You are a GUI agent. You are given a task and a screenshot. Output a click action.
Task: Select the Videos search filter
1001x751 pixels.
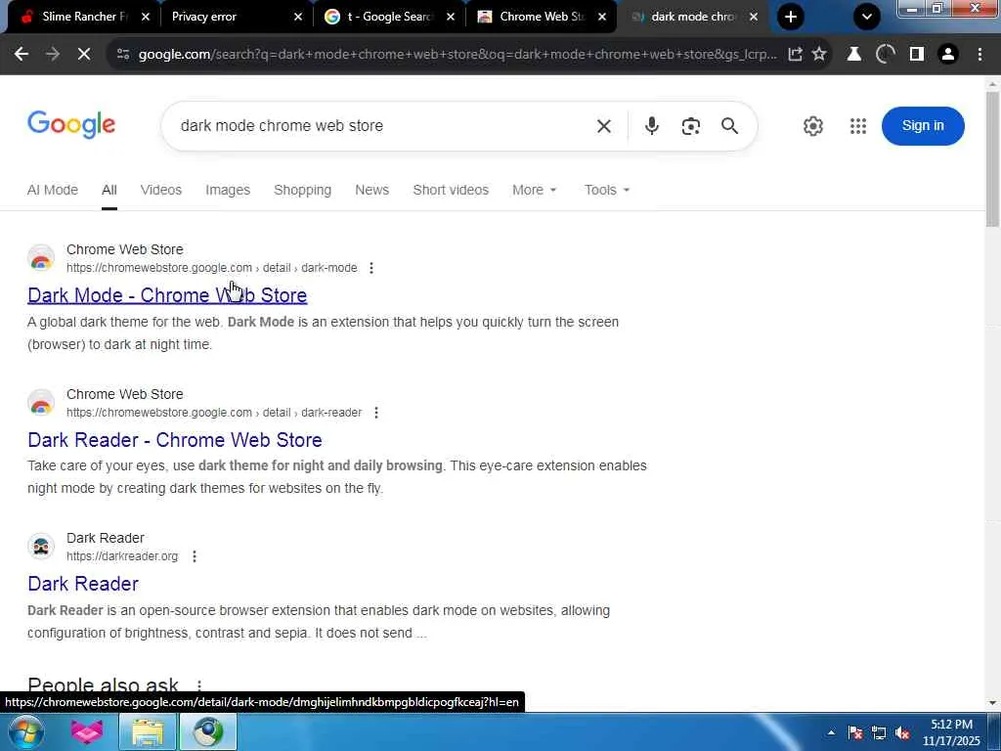pos(161,191)
